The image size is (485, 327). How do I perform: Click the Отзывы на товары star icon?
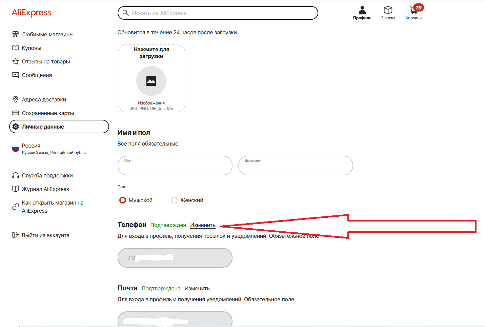pos(16,61)
